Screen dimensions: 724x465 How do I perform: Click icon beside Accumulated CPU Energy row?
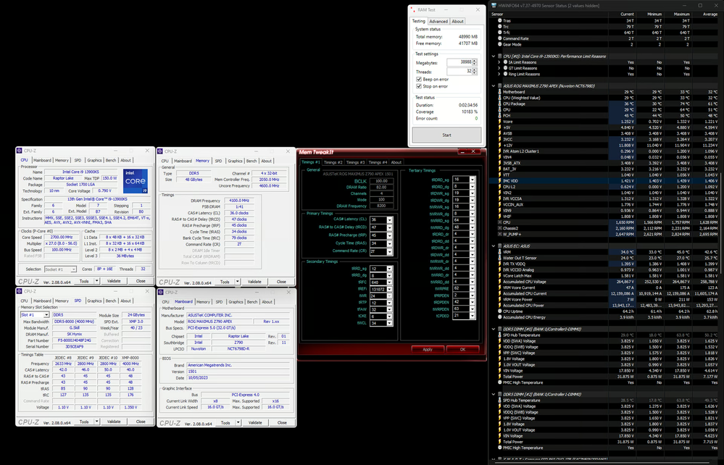(499, 317)
